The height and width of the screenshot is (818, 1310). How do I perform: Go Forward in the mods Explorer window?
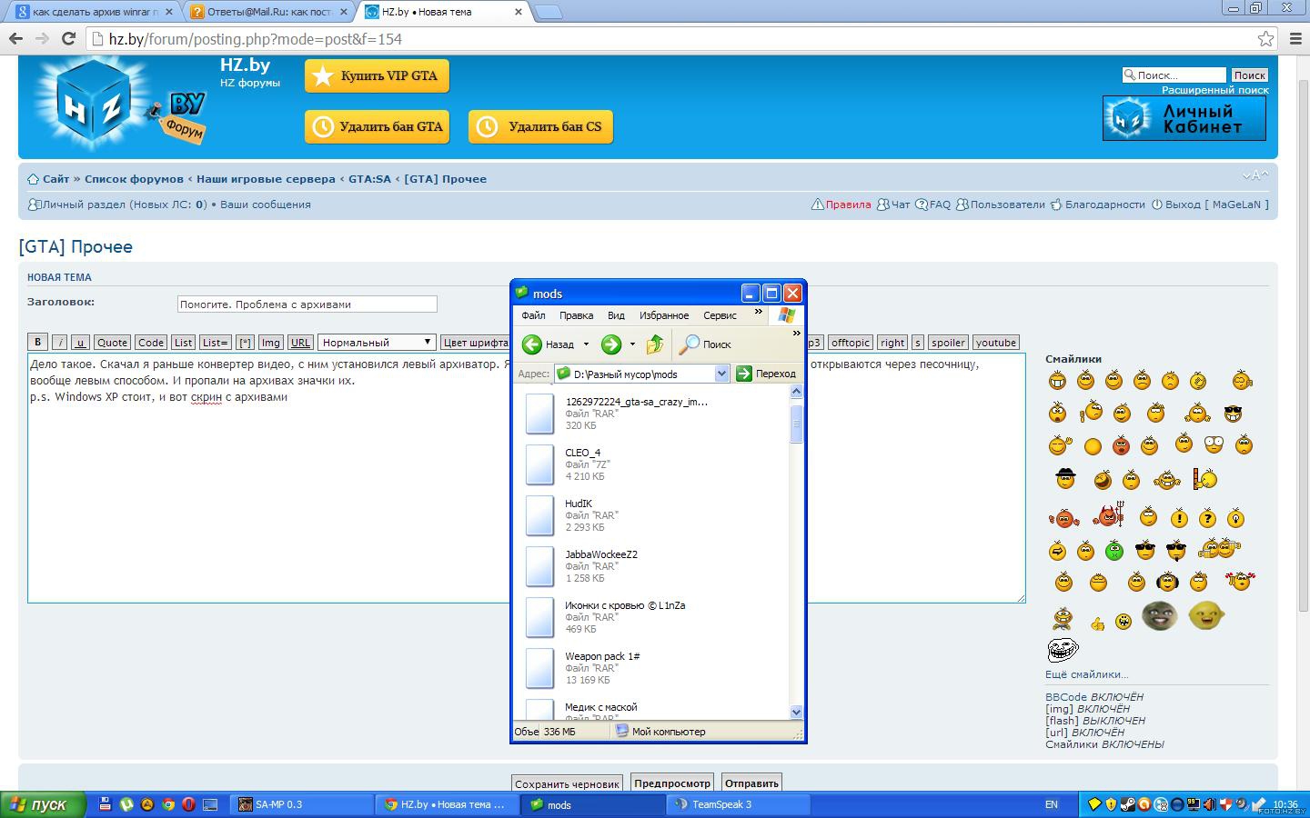pyautogui.click(x=611, y=344)
